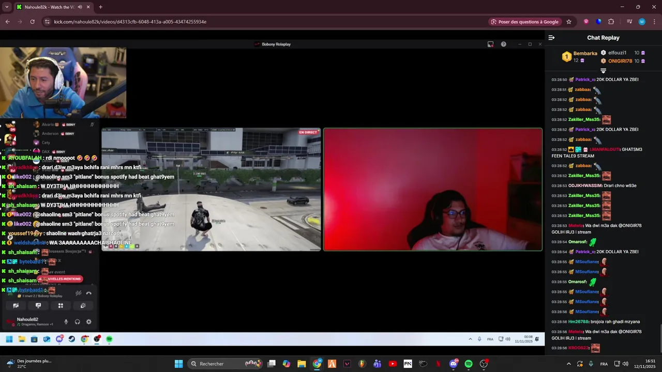This screenshot has height=372, width=662.
Task: Open Windows Start on outer taskbar
Action: (178, 364)
